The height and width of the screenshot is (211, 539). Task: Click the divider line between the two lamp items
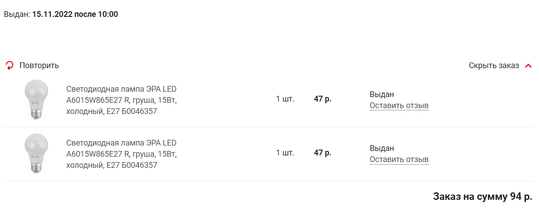(268, 127)
